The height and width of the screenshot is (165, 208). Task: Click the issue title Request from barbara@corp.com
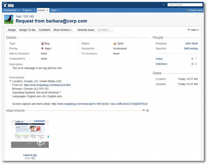click(x=51, y=21)
